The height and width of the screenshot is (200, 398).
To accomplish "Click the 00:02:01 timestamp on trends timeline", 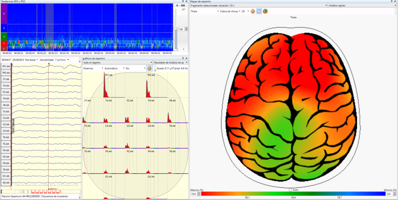I will 76,53.
